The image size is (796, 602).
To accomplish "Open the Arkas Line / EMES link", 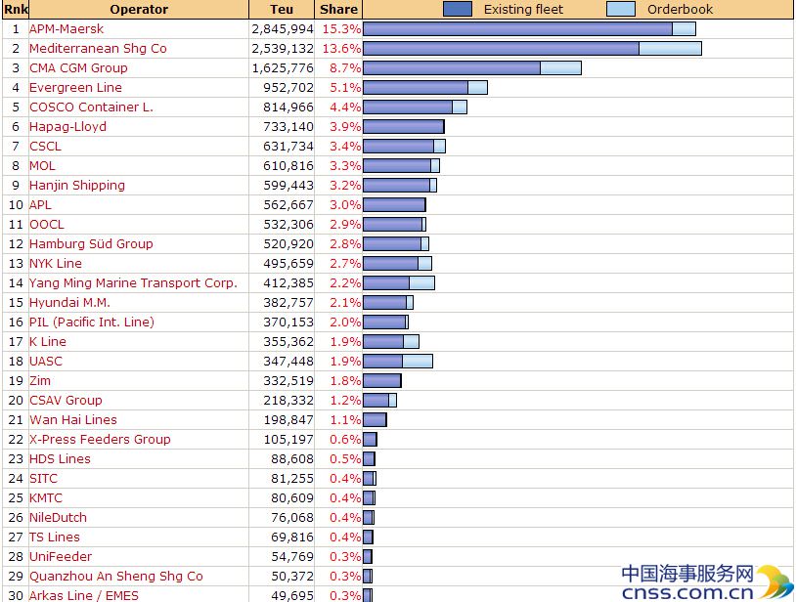I will tap(84, 595).
